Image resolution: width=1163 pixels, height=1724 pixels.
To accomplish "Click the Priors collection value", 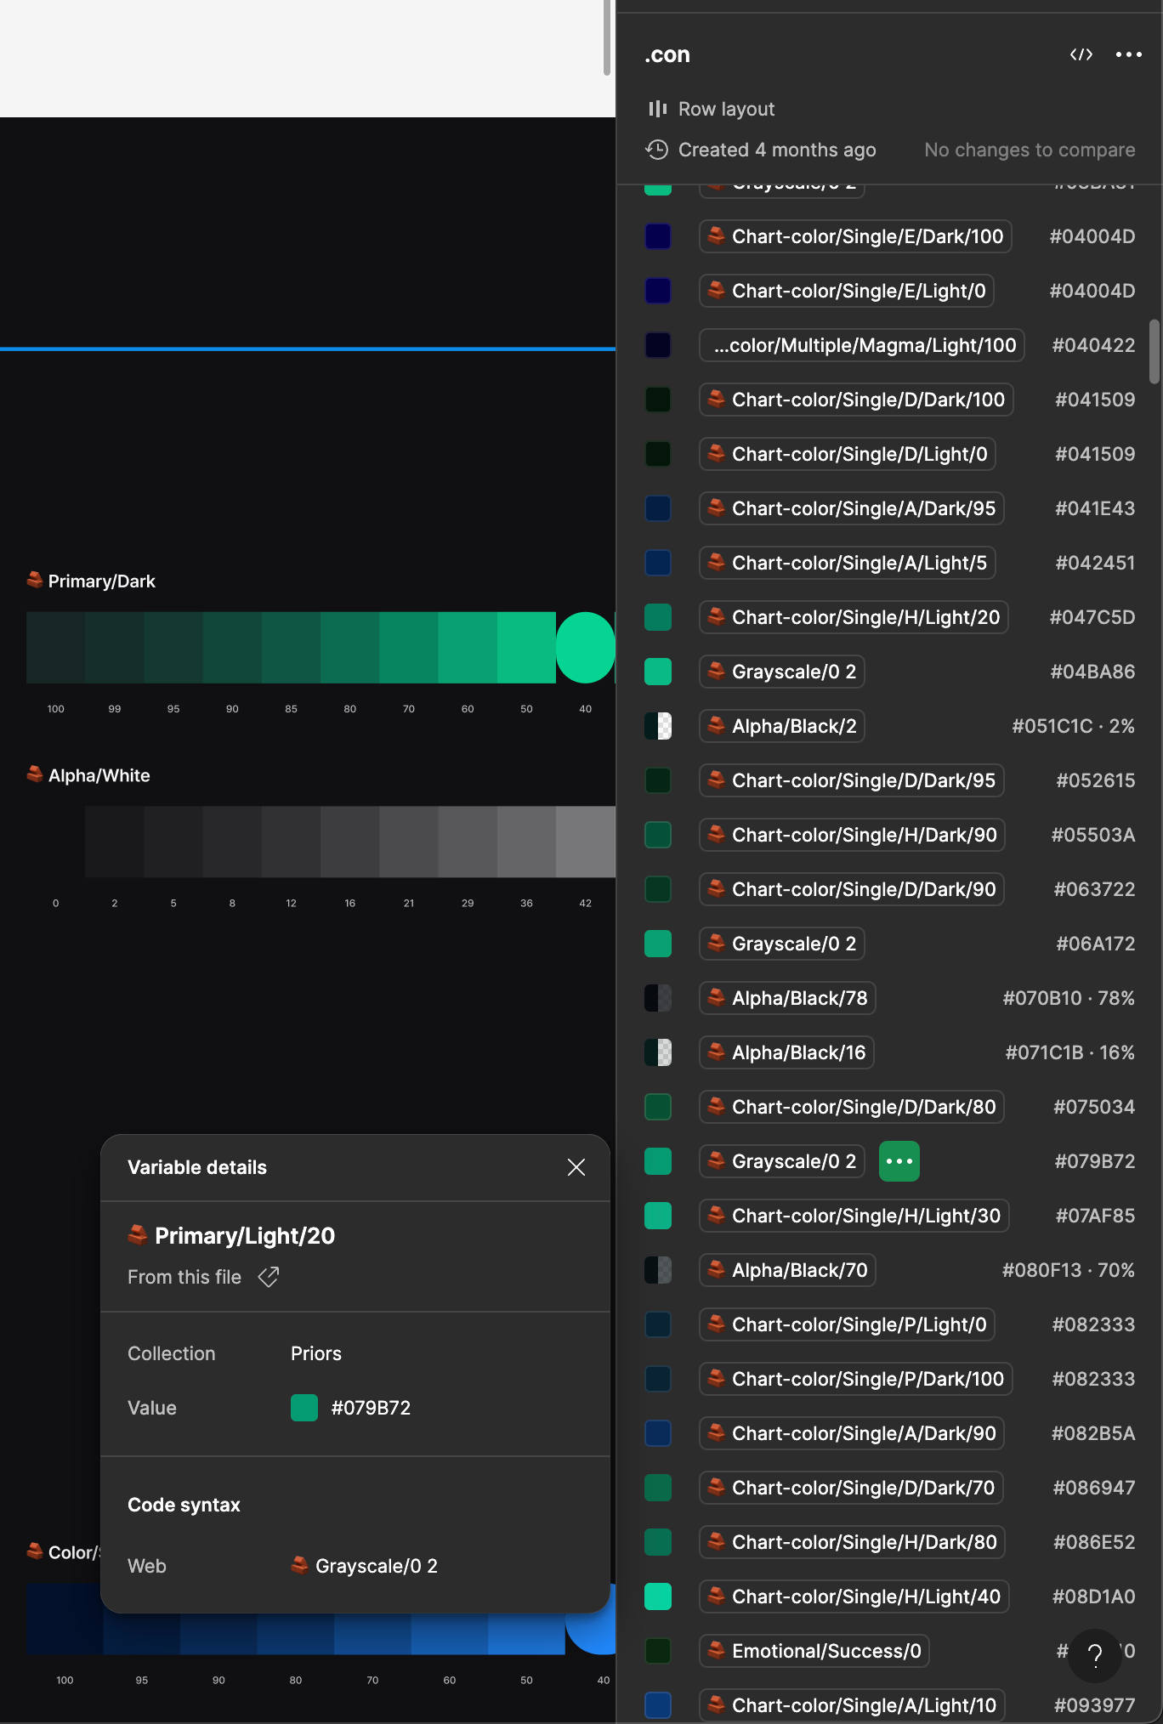I will pos(316,1353).
